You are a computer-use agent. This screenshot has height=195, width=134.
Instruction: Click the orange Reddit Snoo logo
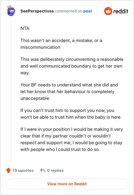[x=108, y=11]
